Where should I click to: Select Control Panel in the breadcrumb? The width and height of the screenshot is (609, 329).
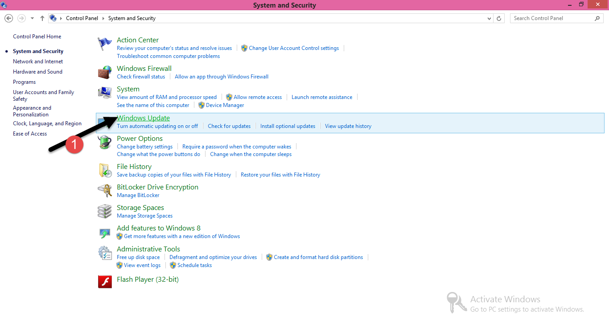click(81, 18)
